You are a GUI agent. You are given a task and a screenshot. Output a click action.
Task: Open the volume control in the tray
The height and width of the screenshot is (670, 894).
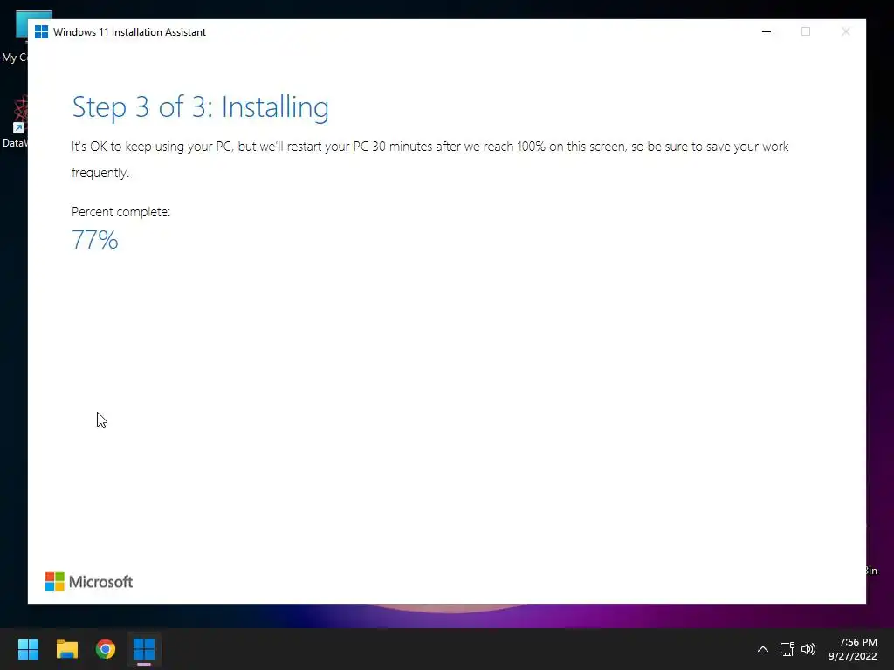point(808,649)
